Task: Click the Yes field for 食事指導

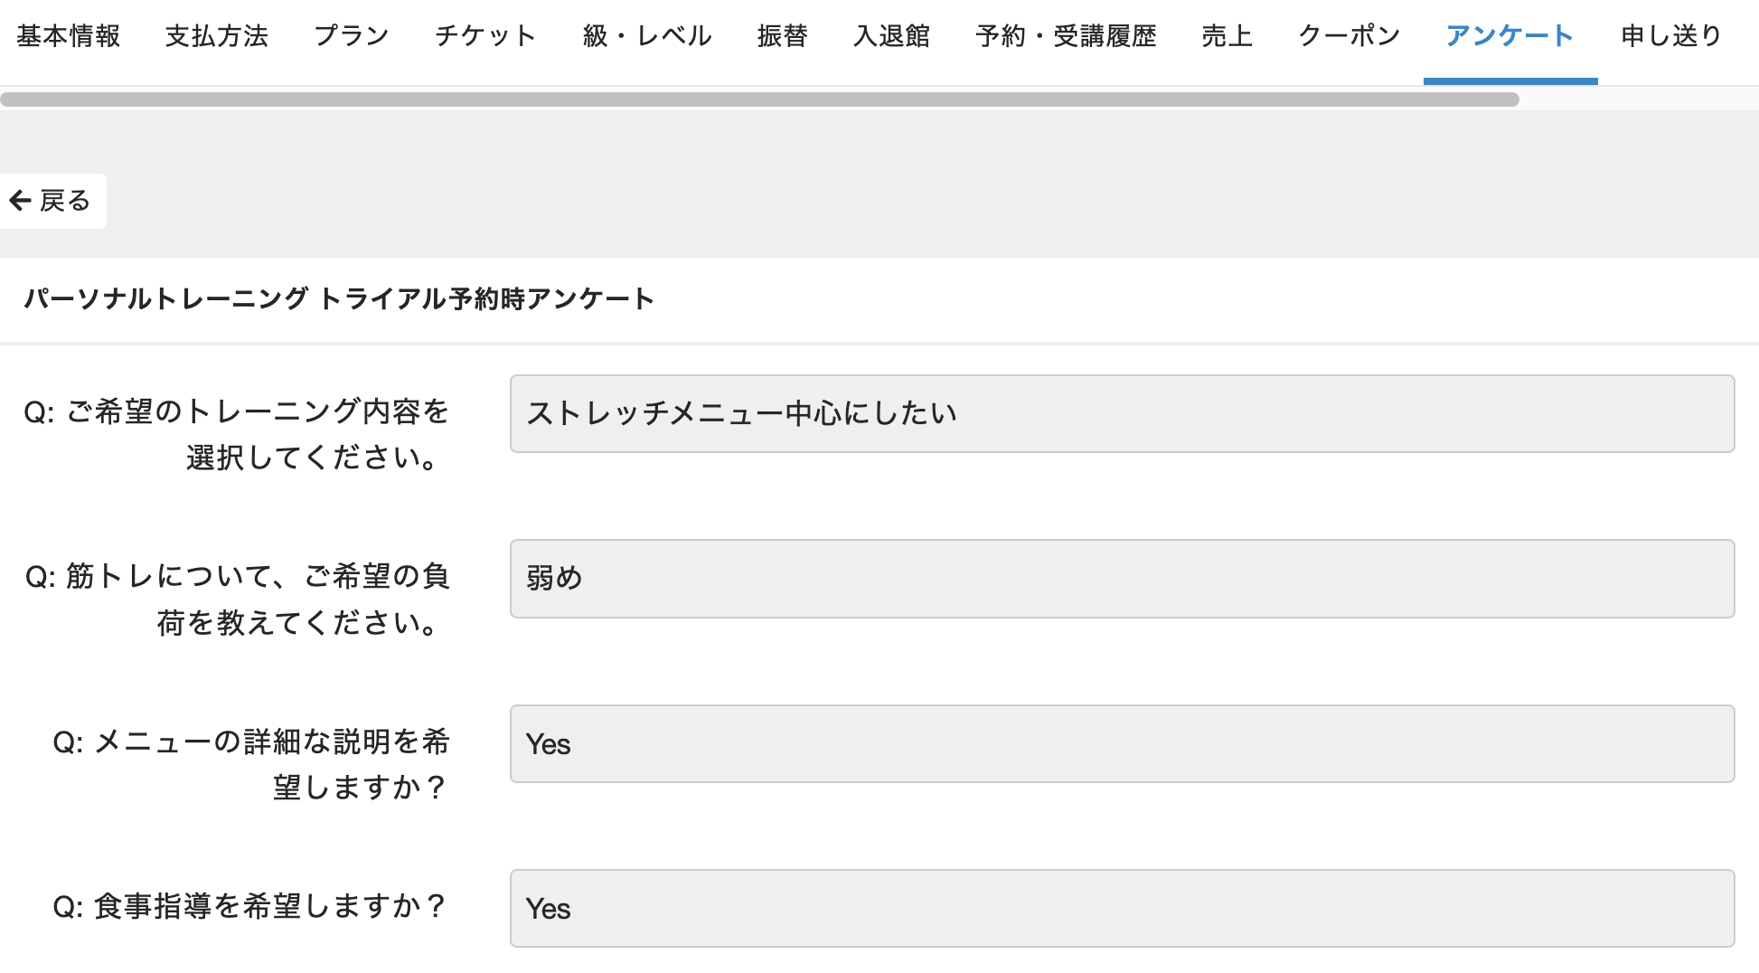Action: tap(1121, 909)
